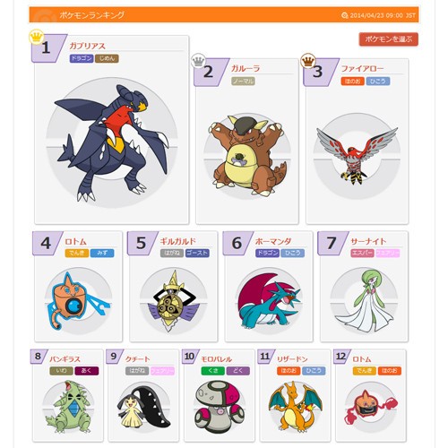Open the リザードン name link at rank 11

click(x=292, y=359)
